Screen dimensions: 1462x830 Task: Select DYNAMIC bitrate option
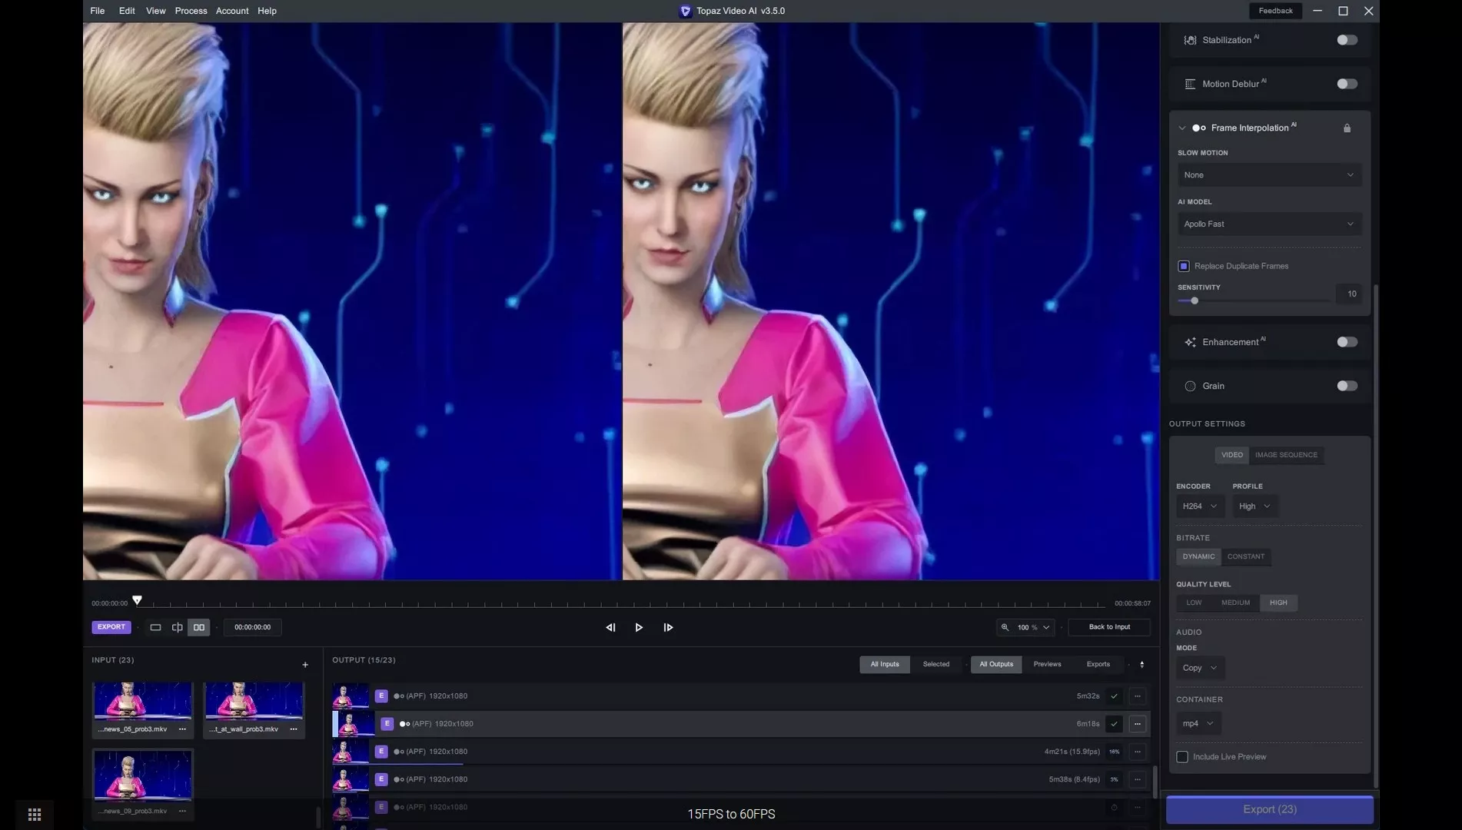1198,556
